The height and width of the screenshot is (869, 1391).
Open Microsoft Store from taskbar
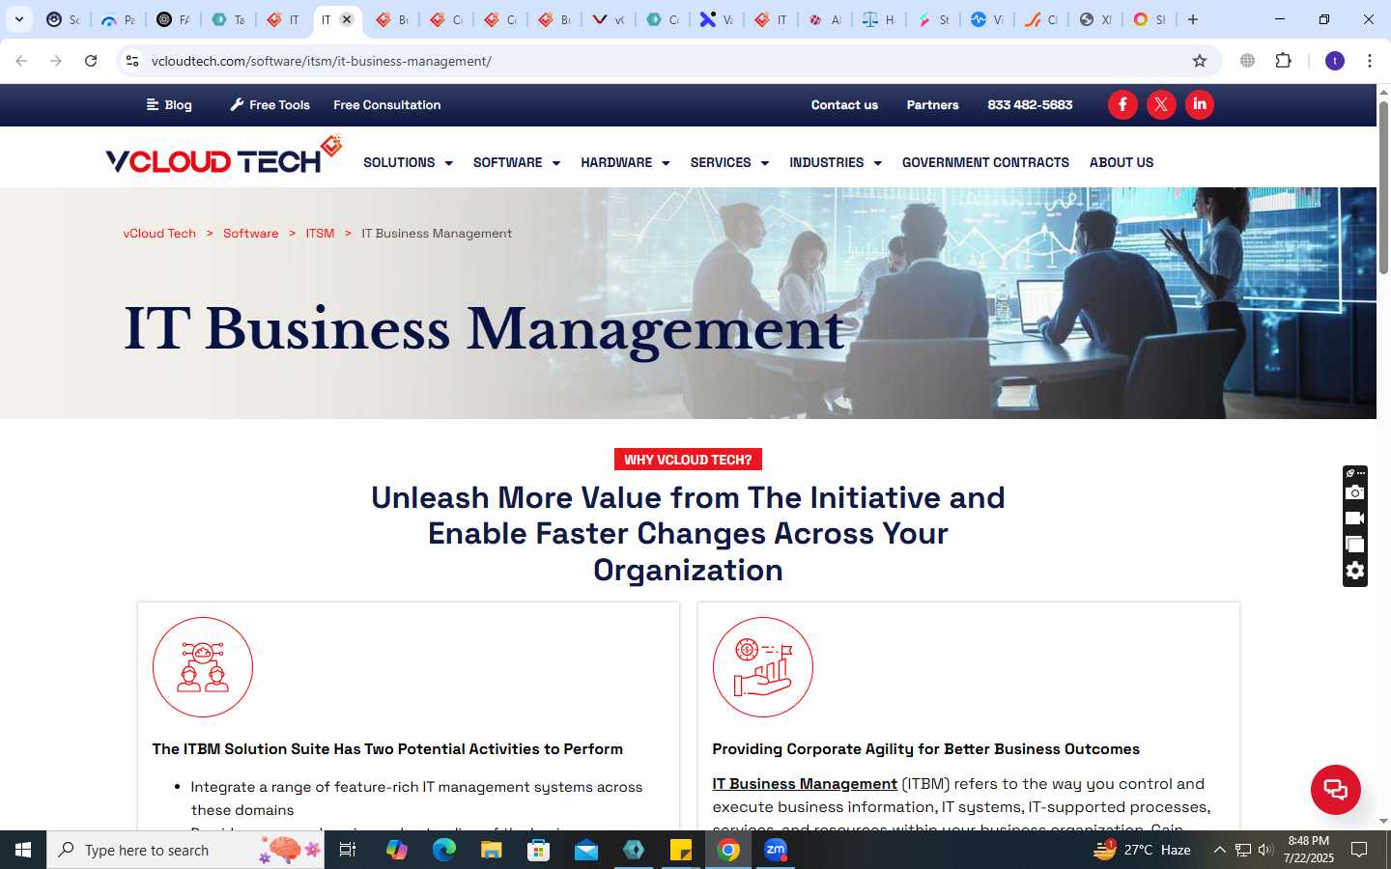(538, 850)
